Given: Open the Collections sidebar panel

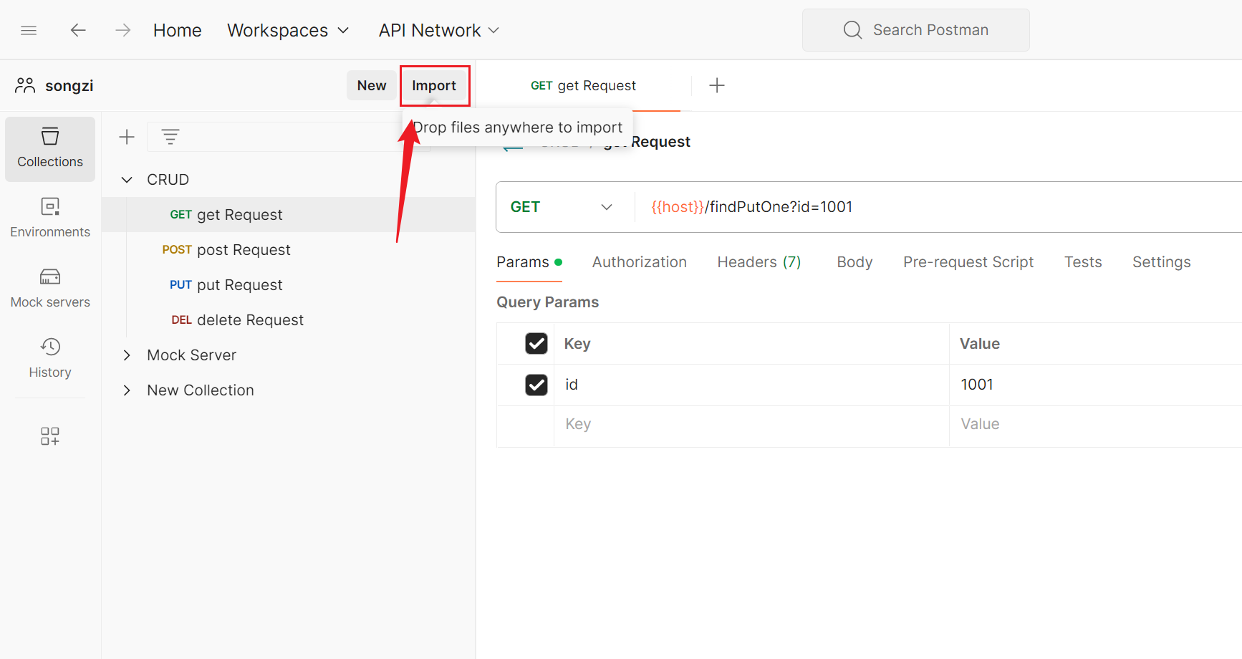Looking at the screenshot, I should (50, 149).
